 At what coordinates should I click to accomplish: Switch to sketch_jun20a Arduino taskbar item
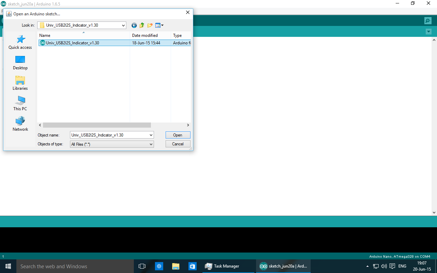283,266
